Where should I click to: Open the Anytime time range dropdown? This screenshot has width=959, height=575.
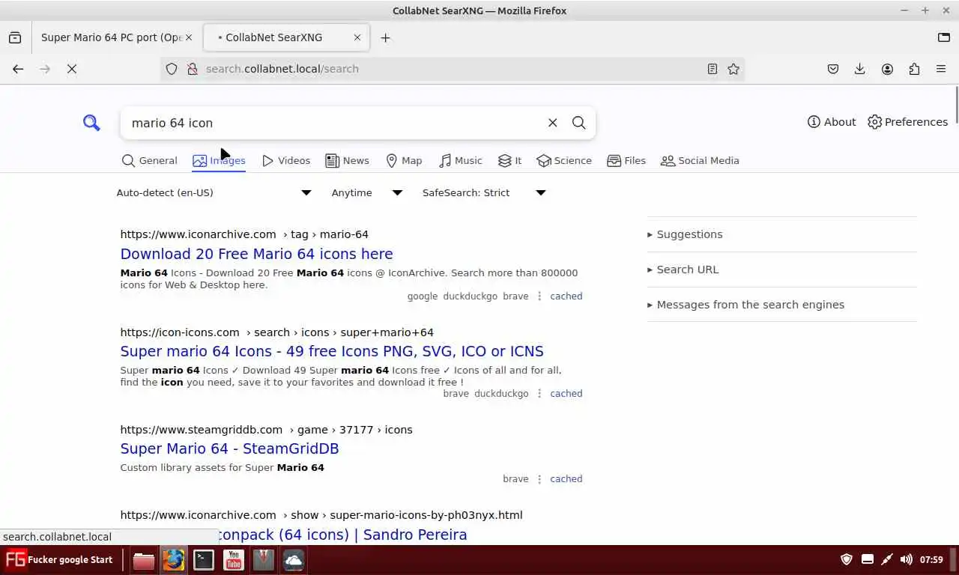367,192
